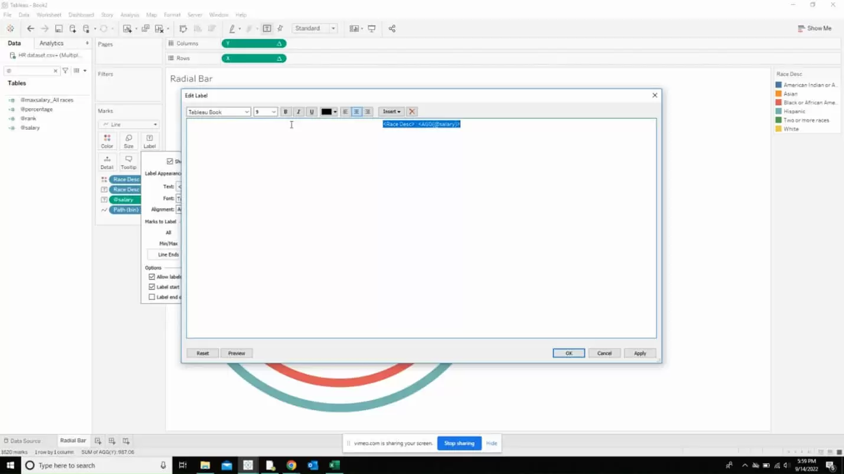Click the Preview button
The image size is (844, 474).
237,353
